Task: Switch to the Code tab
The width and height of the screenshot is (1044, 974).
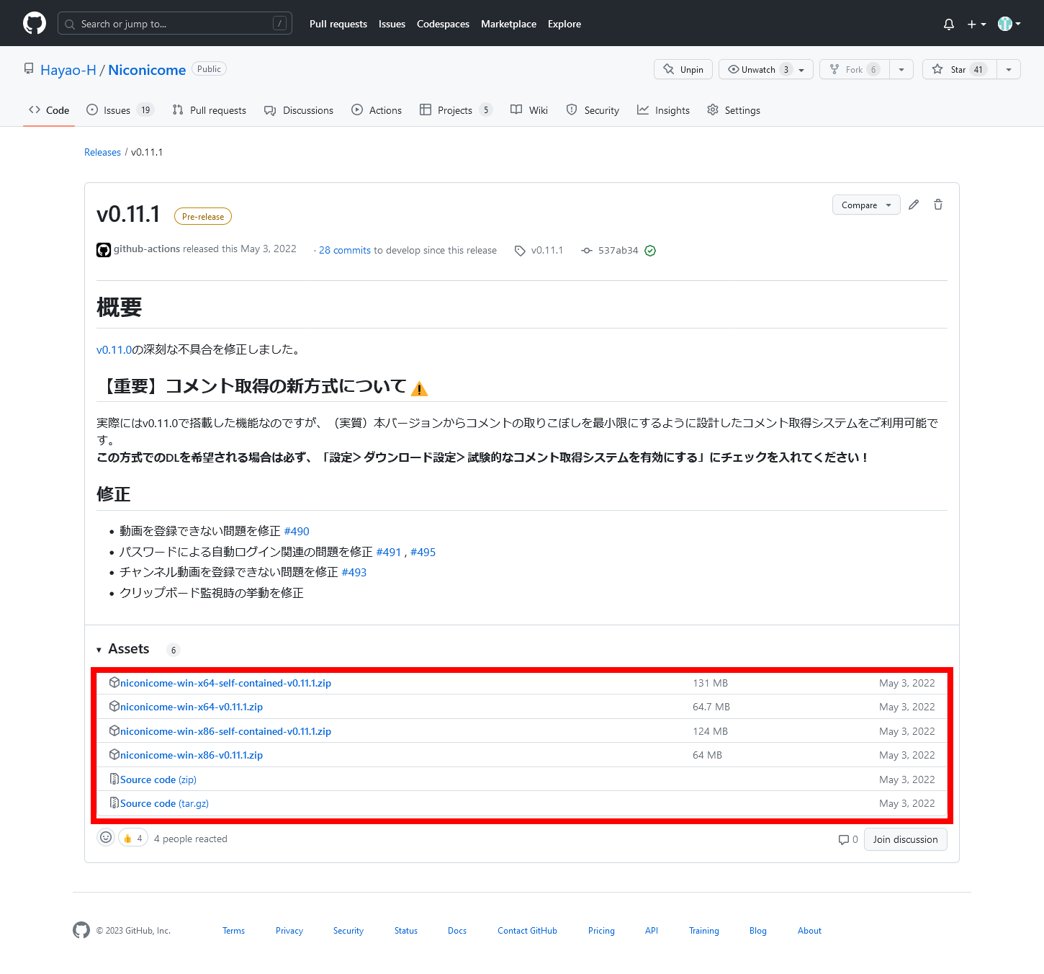Action: pyautogui.click(x=49, y=110)
